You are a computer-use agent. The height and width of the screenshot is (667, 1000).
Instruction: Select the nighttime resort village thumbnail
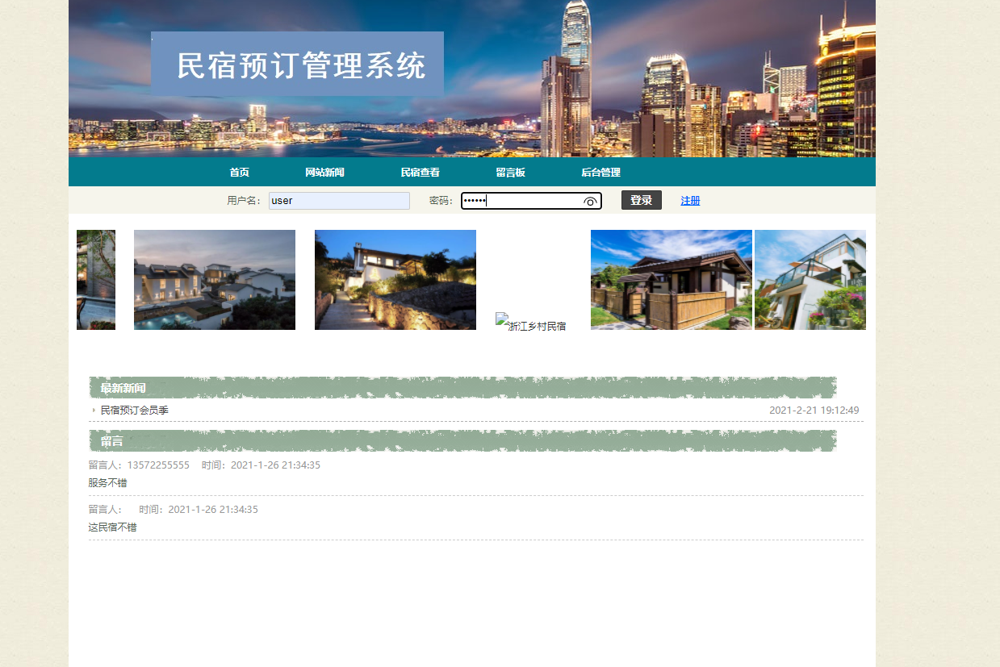(x=214, y=279)
